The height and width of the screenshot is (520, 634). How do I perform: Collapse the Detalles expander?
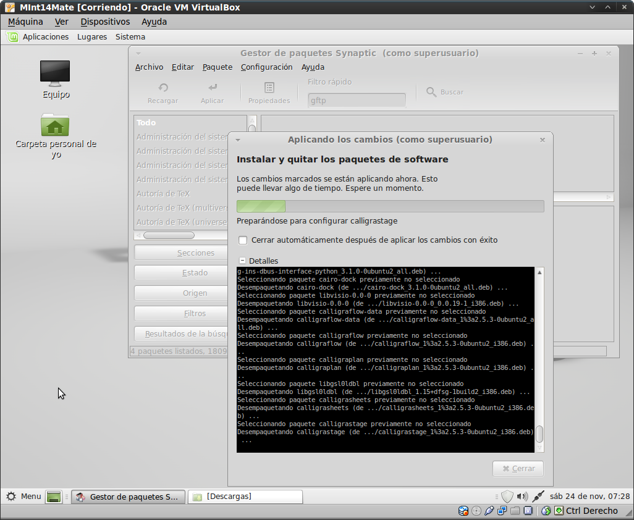243,261
